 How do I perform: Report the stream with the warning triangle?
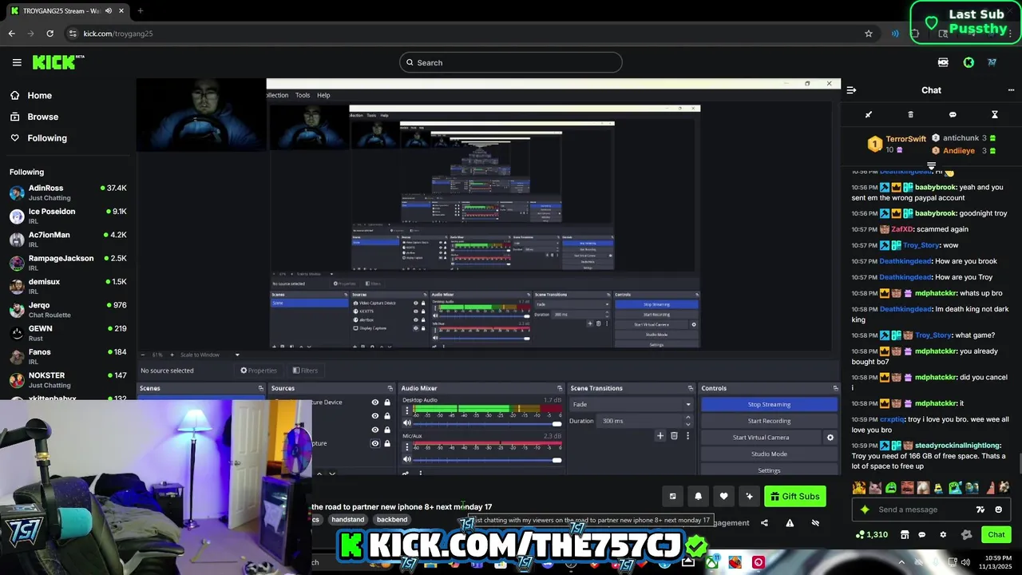click(790, 523)
